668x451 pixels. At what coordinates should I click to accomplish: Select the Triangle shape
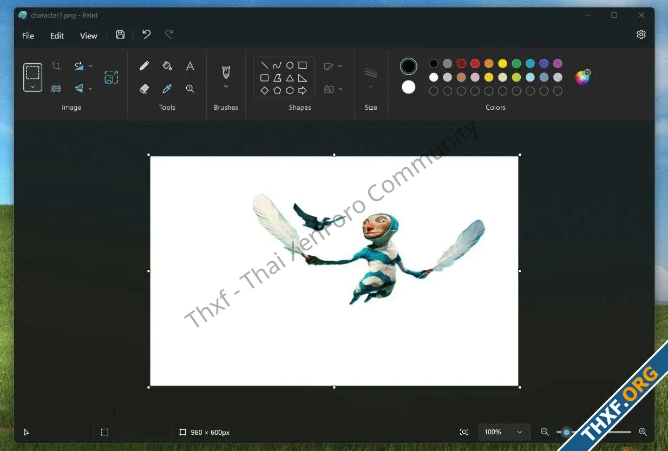click(x=290, y=78)
